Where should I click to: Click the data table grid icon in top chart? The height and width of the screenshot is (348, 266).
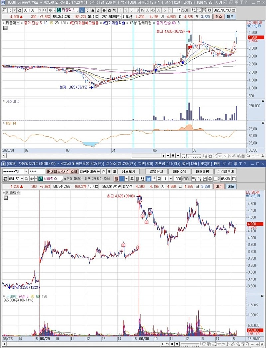pos(6,28)
